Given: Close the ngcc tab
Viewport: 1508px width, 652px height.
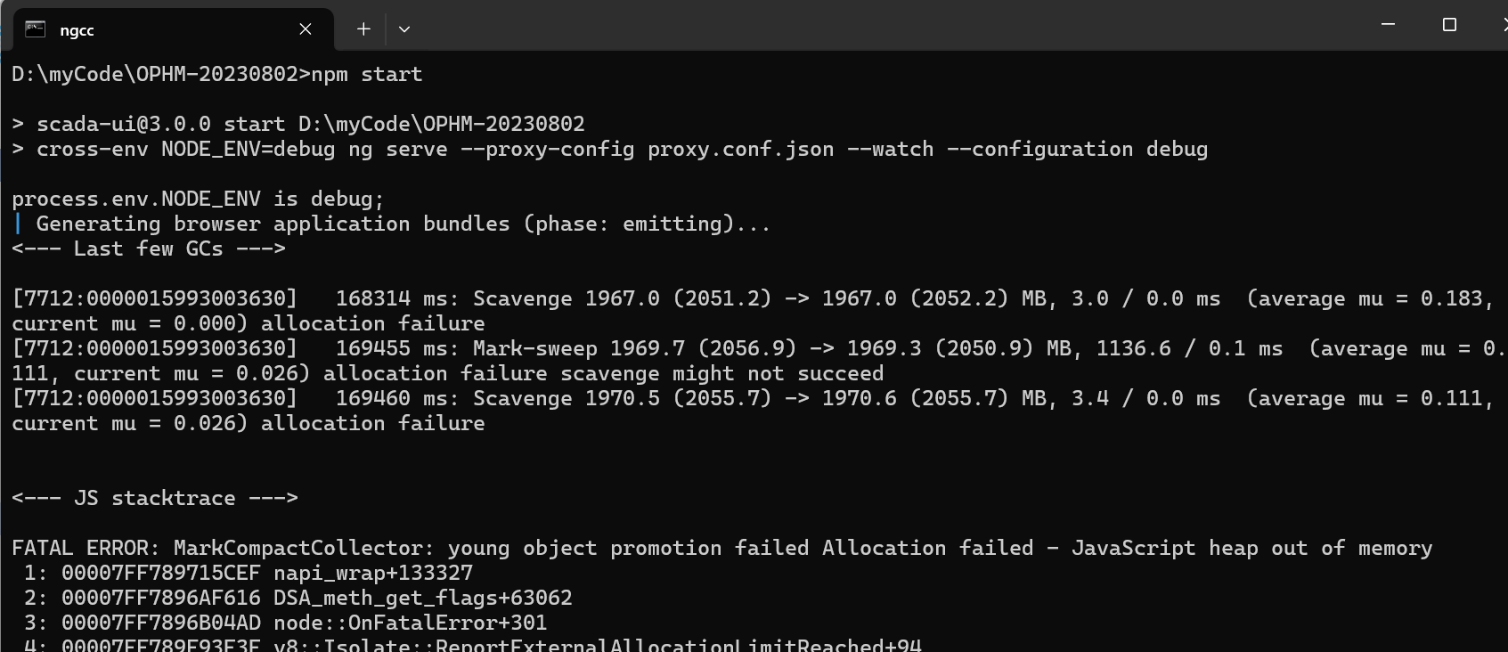Looking at the screenshot, I should (x=306, y=29).
